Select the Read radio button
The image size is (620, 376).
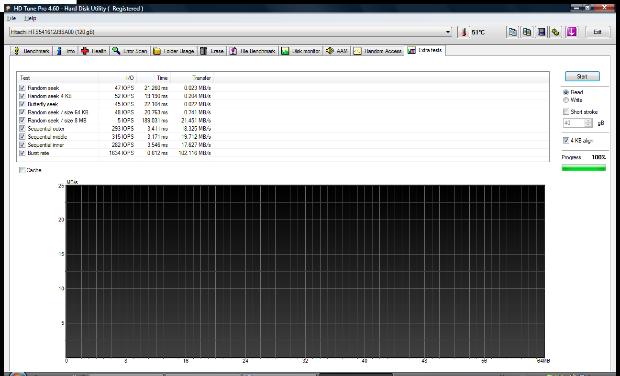pyautogui.click(x=566, y=92)
